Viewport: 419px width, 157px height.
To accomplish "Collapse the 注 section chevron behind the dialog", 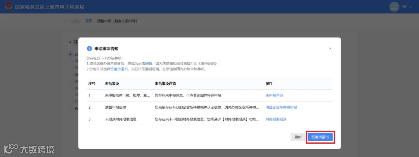I will [70, 42].
